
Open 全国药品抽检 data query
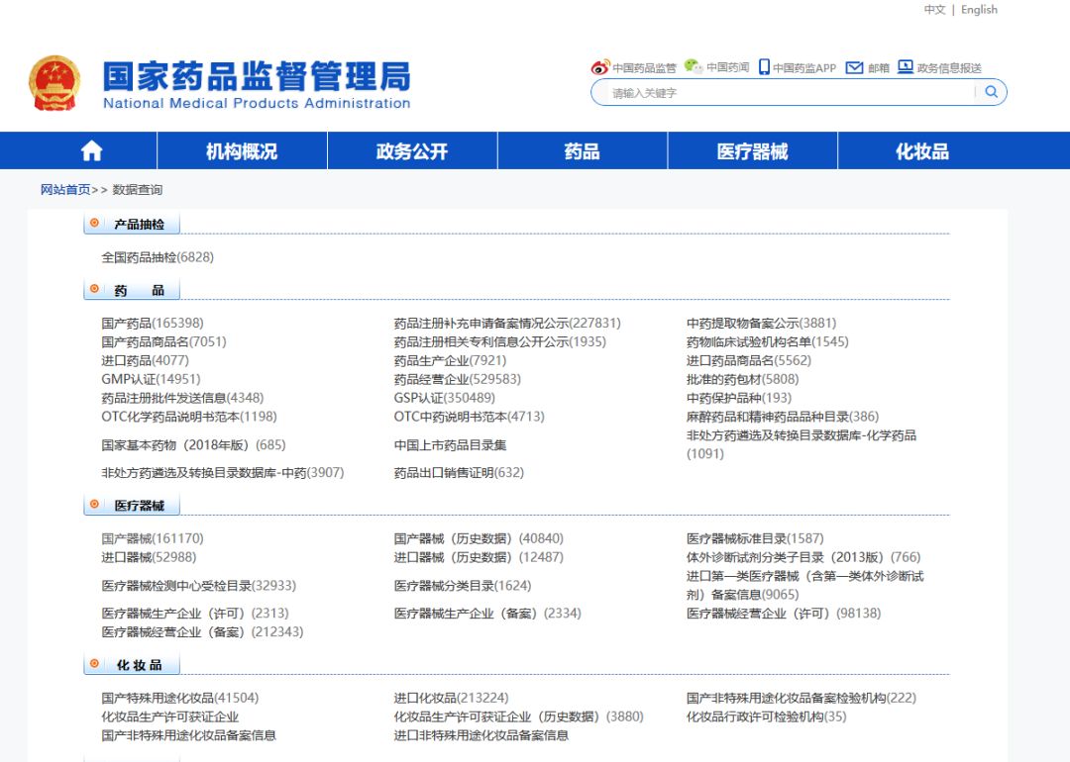(158, 257)
